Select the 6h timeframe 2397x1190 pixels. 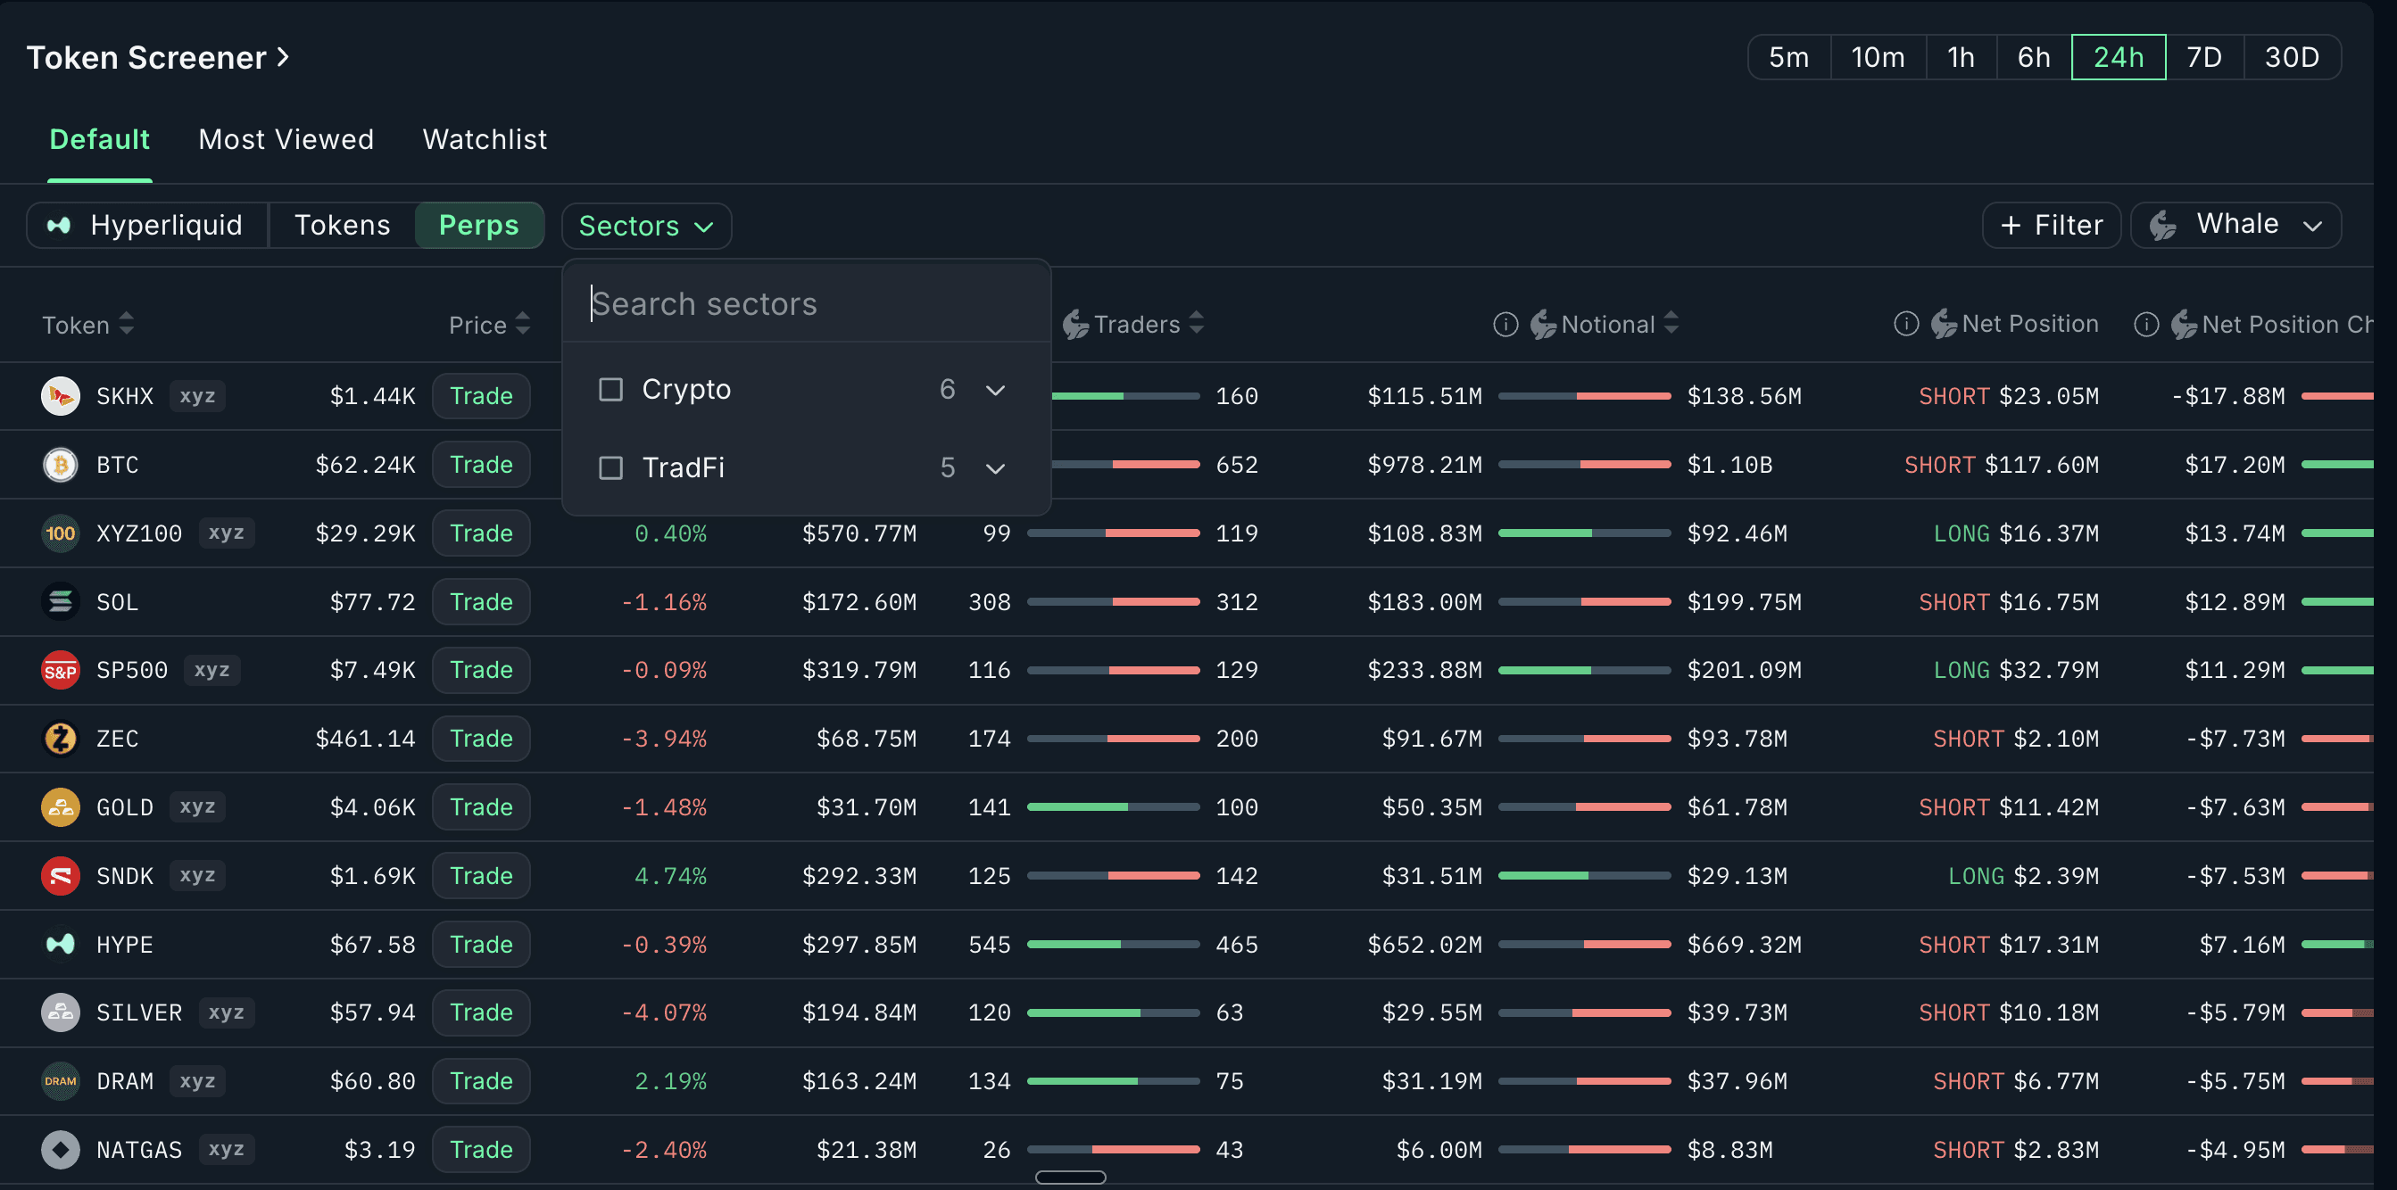click(2034, 58)
